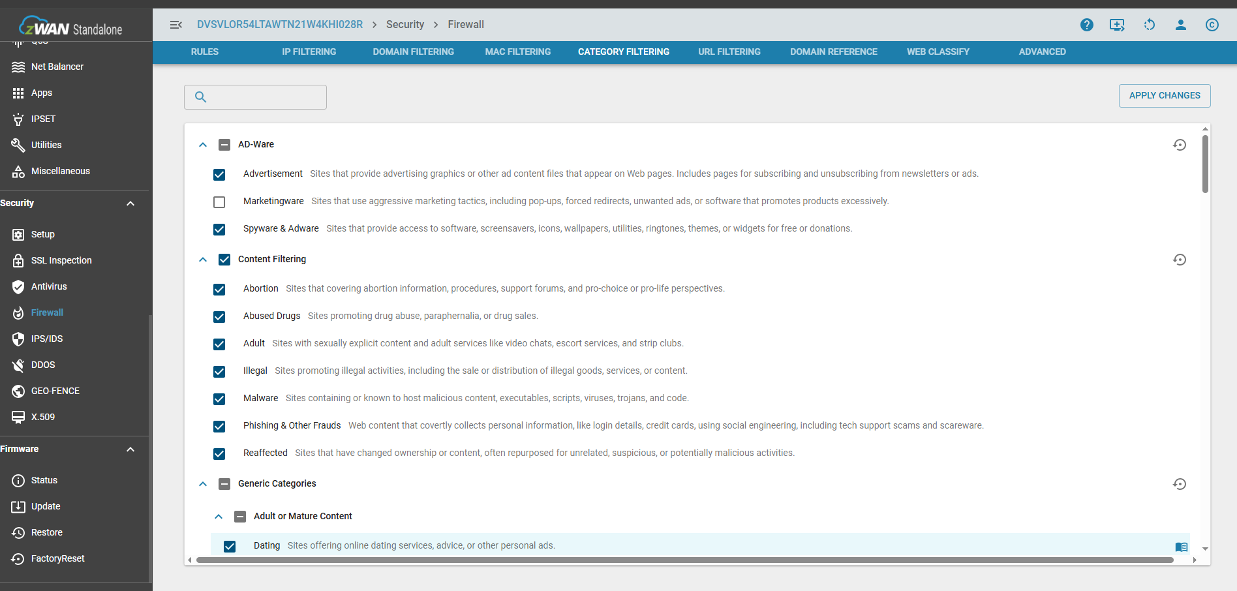
Task: Collapse Adult or Mature Content subsection
Action: [x=219, y=517]
